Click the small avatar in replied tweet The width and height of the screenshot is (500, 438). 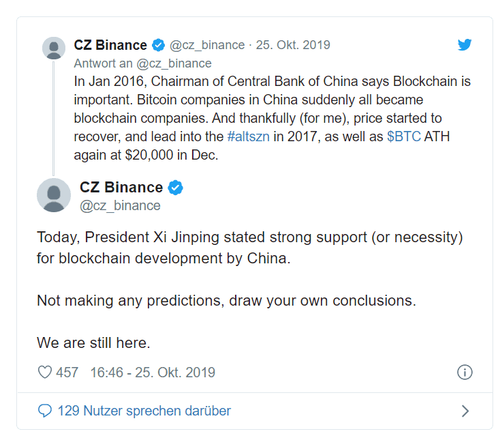pyautogui.click(x=54, y=48)
